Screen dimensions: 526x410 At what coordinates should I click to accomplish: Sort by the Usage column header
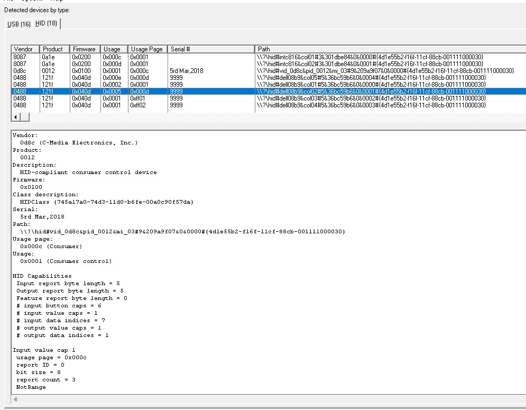(x=112, y=49)
